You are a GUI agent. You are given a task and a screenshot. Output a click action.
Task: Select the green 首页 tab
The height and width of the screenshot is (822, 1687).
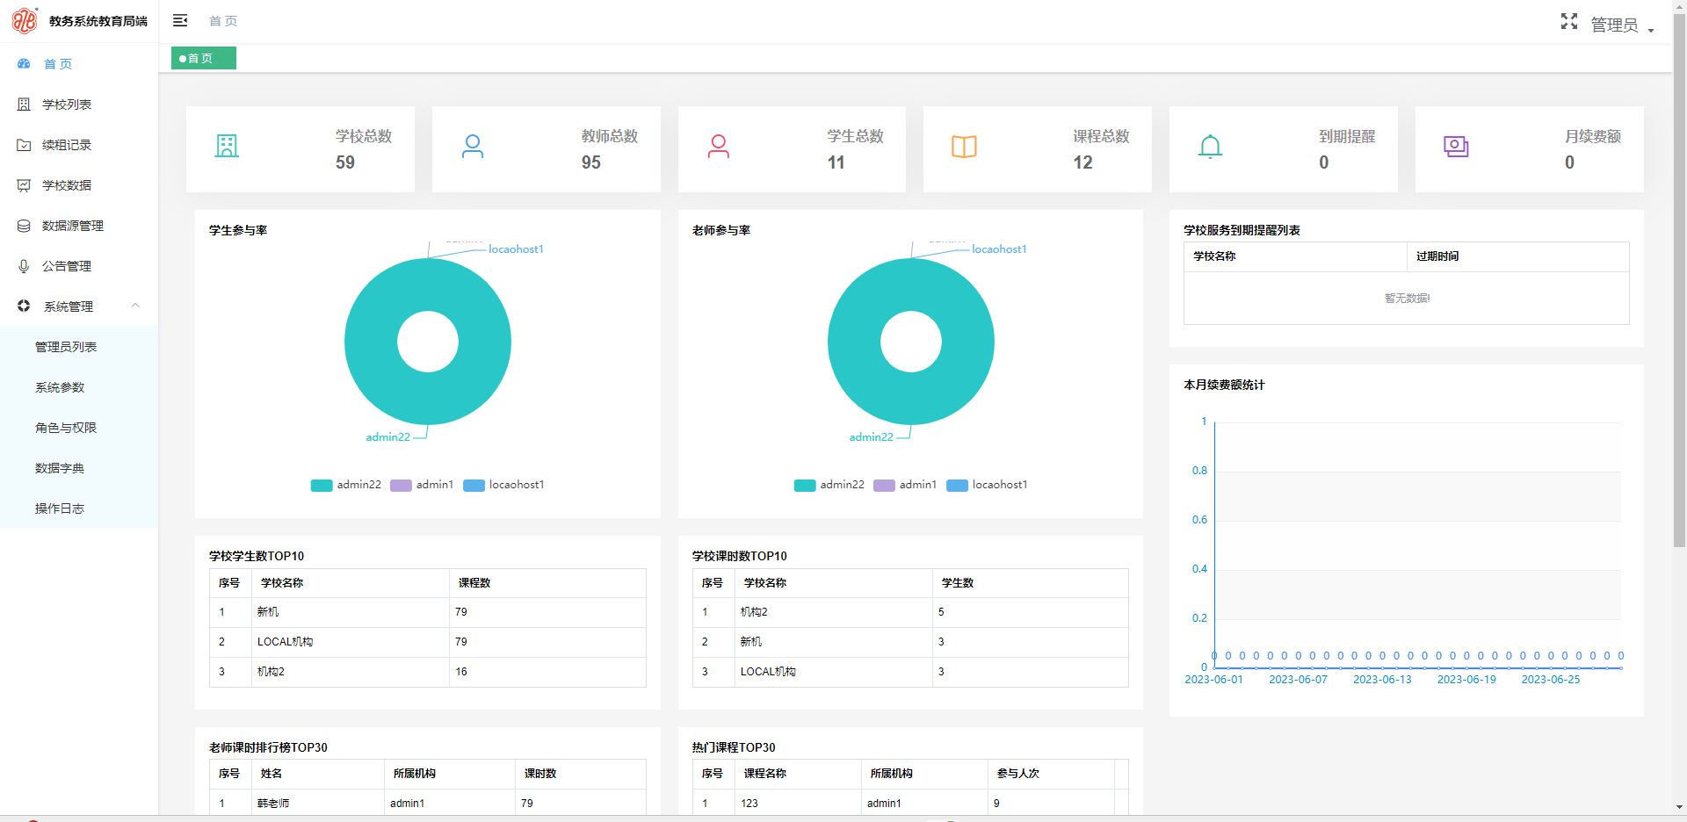tap(203, 58)
